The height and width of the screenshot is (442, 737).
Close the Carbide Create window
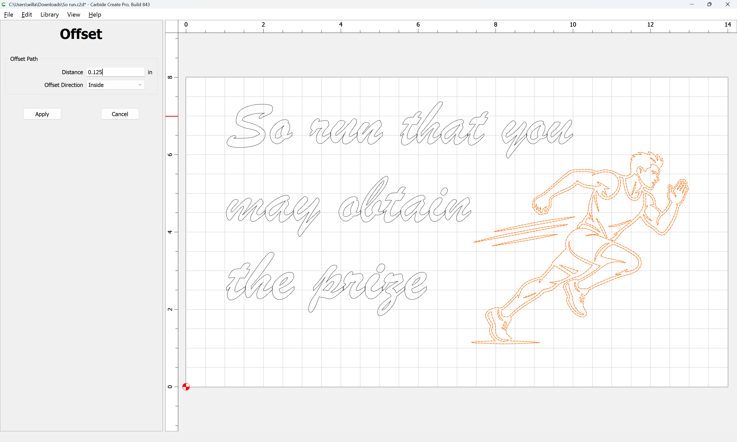(x=728, y=4)
